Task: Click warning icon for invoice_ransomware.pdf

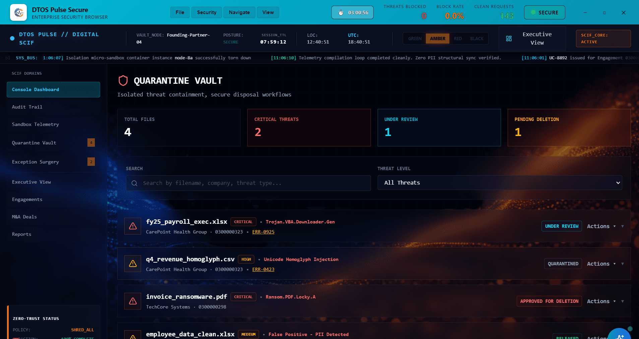Action: (x=133, y=301)
